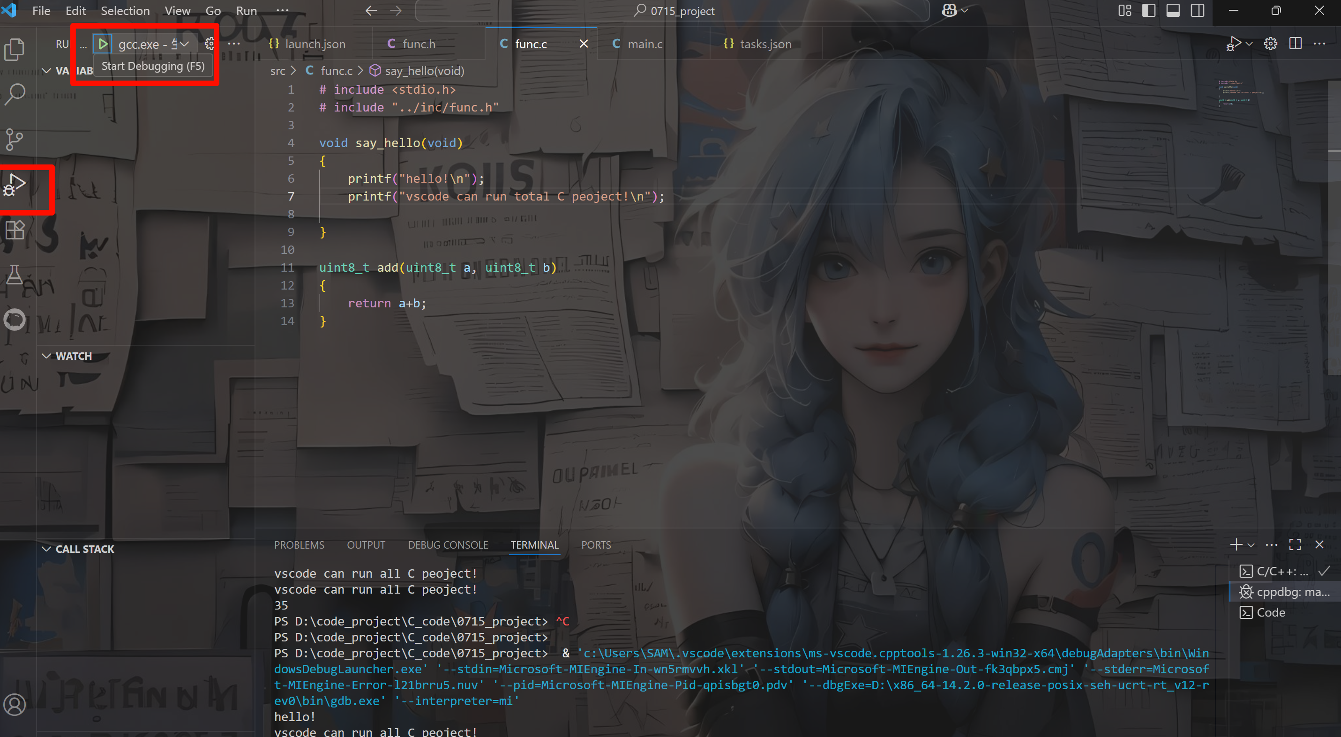Open terminal panel more actions ellipsis
The width and height of the screenshot is (1341, 737).
(1271, 544)
